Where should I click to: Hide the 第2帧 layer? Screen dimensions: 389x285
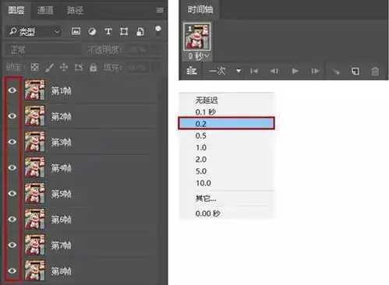point(12,116)
